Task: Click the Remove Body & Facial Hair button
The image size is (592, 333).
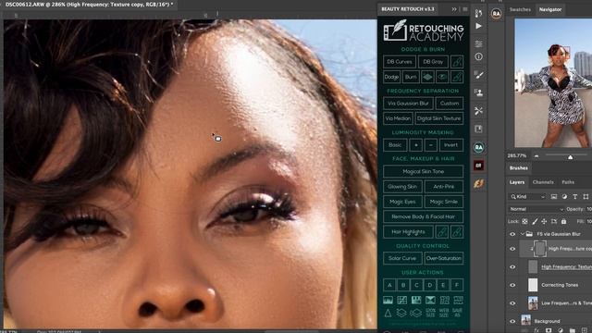Action: [x=424, y=216]
